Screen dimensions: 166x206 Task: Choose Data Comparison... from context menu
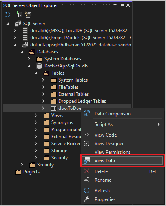coord(122,114)
